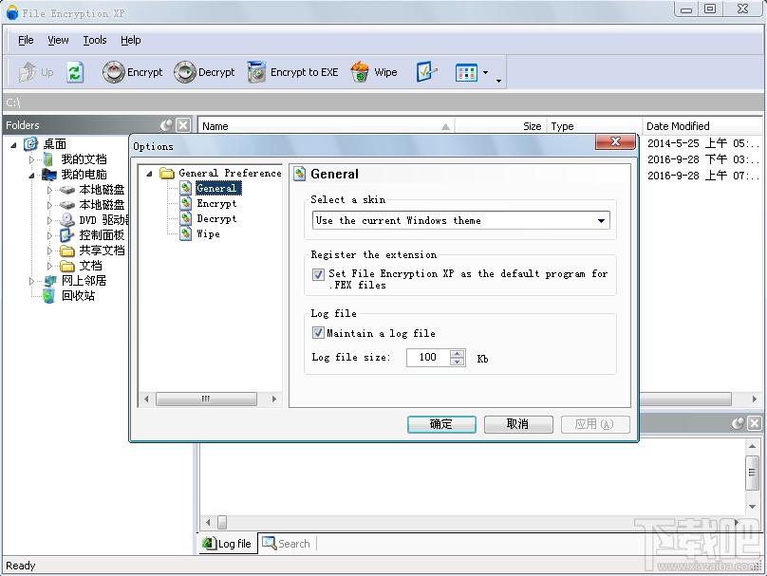Click the General Preferences folder icon
The height and width of the screenshot is (576, 767).
click(167, 173)
